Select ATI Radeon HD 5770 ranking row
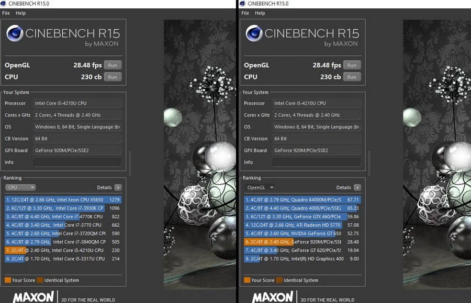The width and height of the screenshot is (471, 303). pos(302,225)
